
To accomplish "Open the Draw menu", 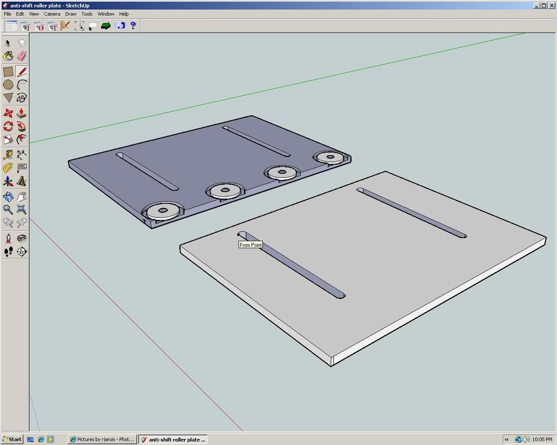I will click(x=71, y=14).
